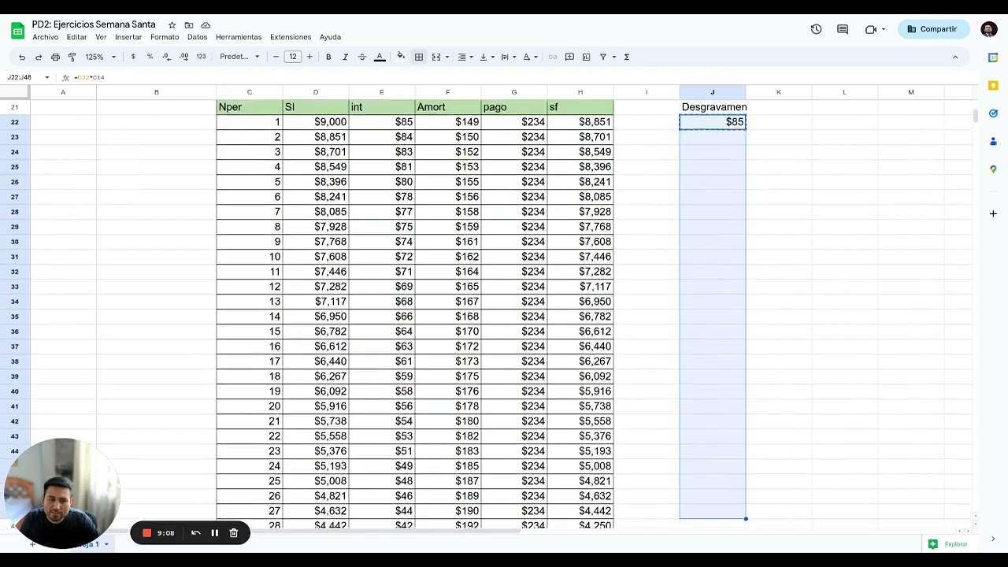The height and width of the screenshot is (567, 1008).
Task: Toggle strikethrough formatting
Action: pyautogui.click(x=362, y=57)
